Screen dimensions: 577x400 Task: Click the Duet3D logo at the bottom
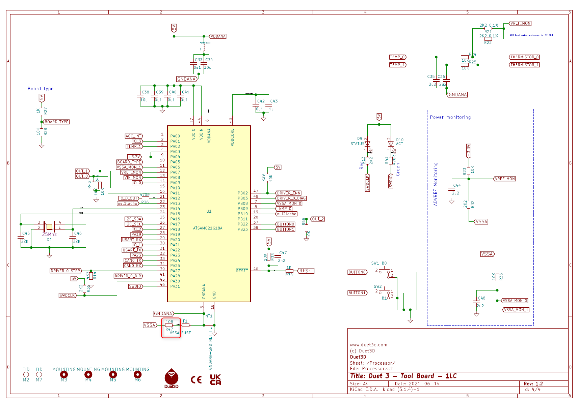172,378
